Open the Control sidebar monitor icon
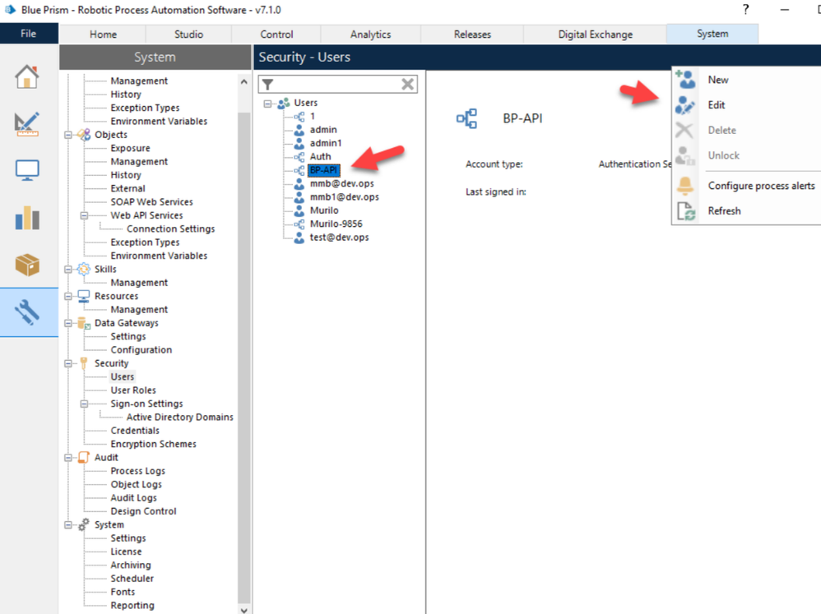 (x=26, y=170)
